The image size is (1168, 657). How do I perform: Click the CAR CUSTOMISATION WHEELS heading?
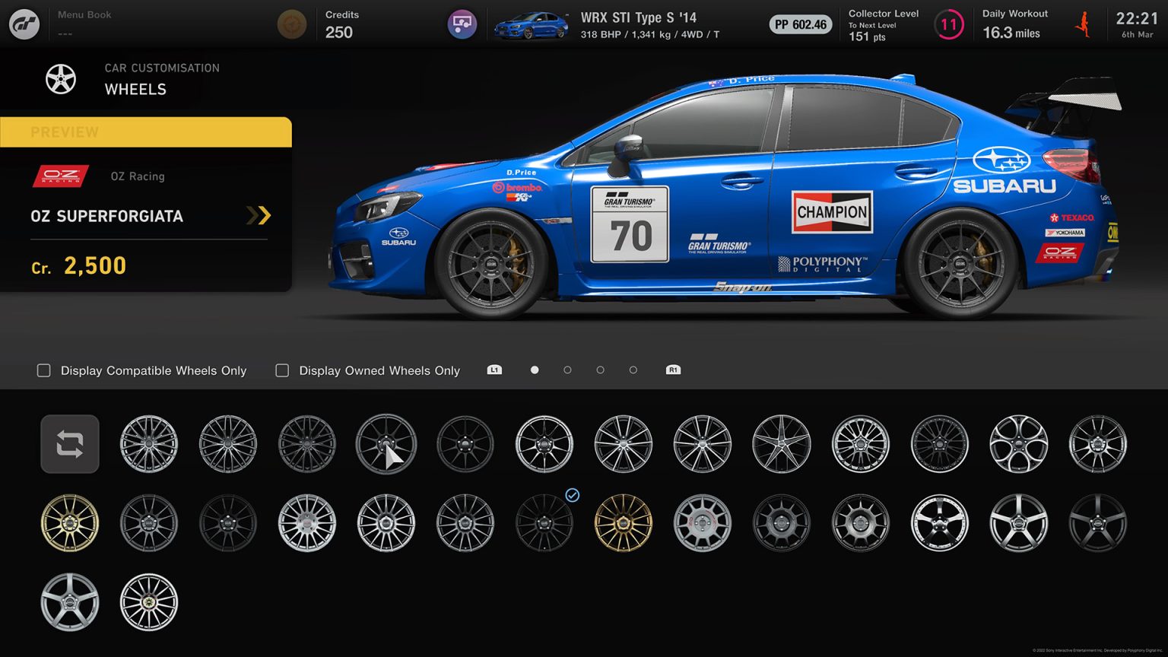[162, 79]
